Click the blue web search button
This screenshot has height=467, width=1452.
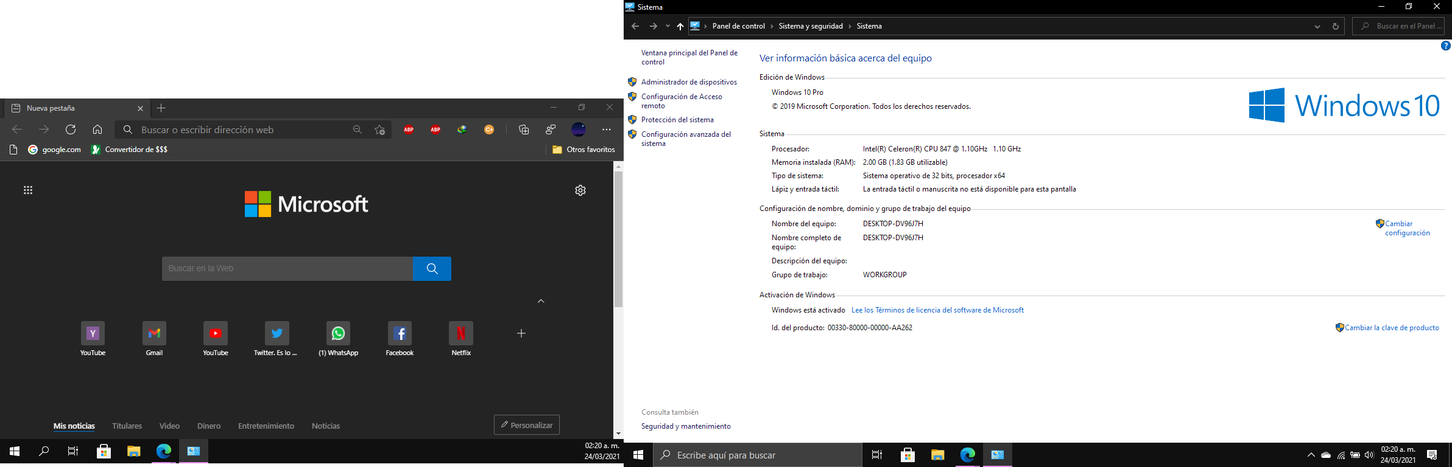[432, 269]
